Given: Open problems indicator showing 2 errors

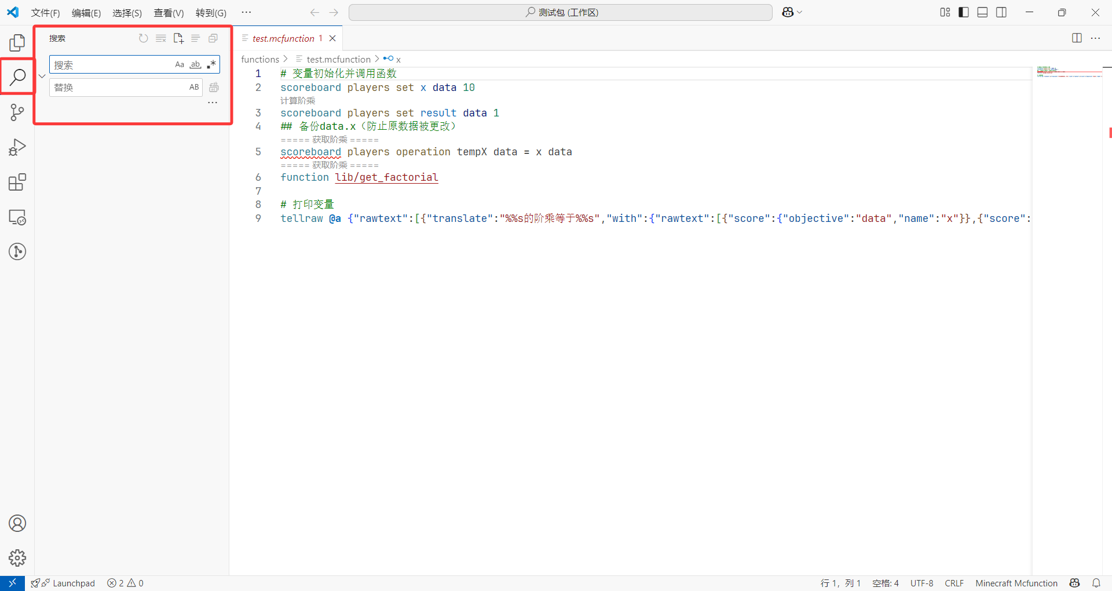Looking at the screenshot, I should [x=125, y=583].
